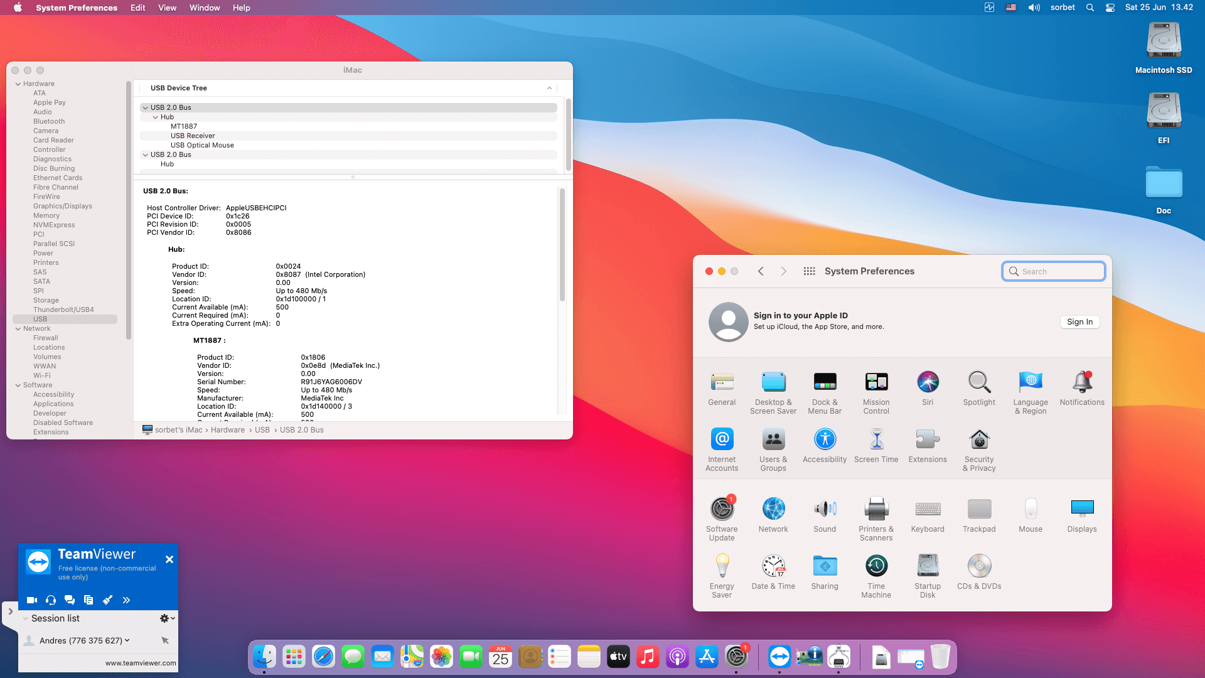Open TeamViewer session settings gear dropdown

(167, 618)
